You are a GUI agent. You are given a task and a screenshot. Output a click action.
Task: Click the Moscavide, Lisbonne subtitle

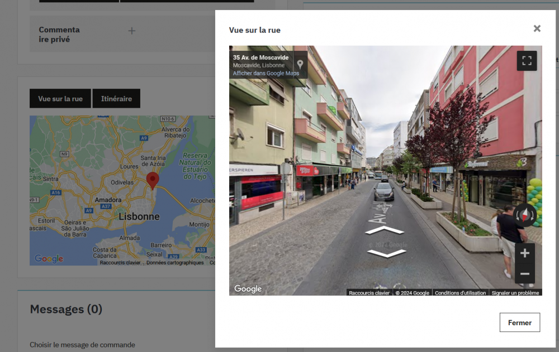click(x=258, y=65)
